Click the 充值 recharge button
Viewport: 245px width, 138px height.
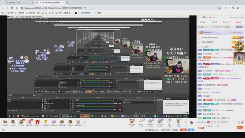pyautogui.click(x=183, y=130)
